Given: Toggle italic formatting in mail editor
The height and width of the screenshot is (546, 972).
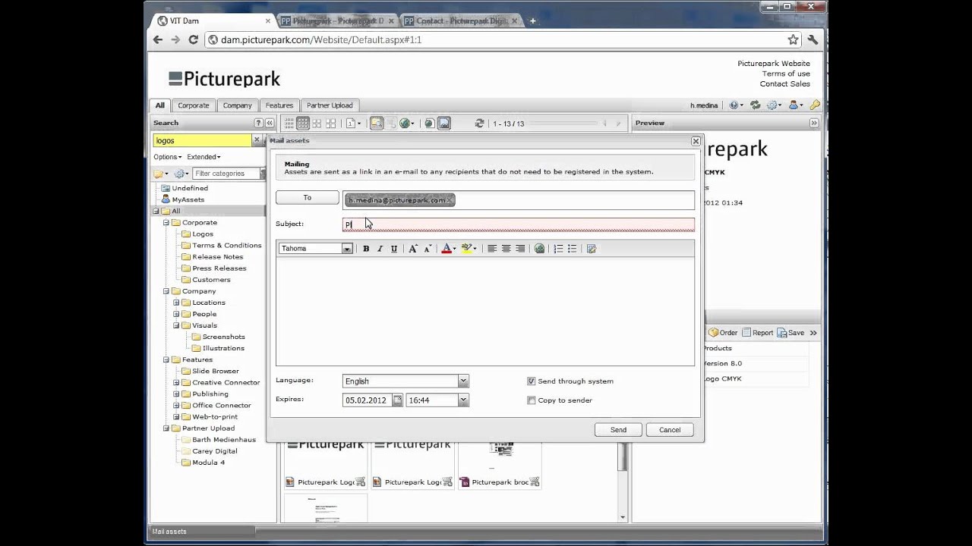Looking at the screenshot, I should click(x=380, y=249).
